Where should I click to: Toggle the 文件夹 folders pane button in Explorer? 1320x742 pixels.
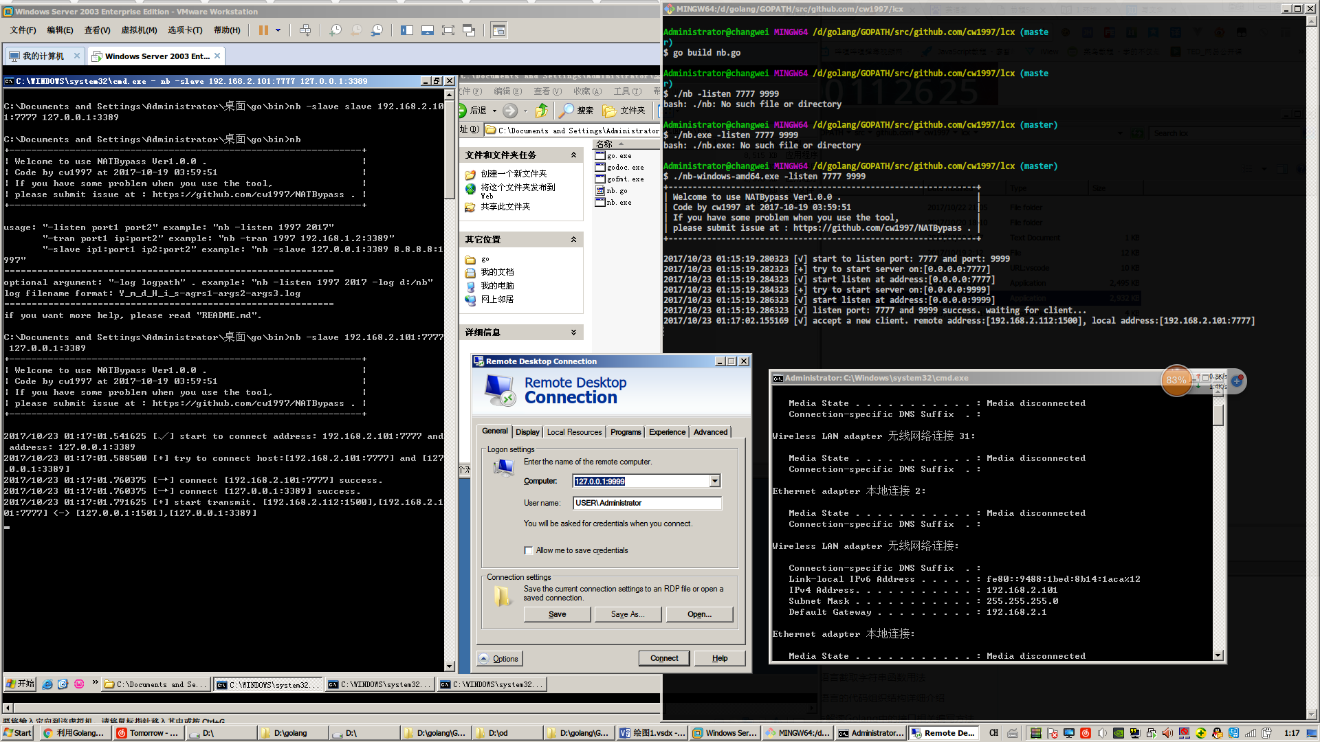point(624,110)
